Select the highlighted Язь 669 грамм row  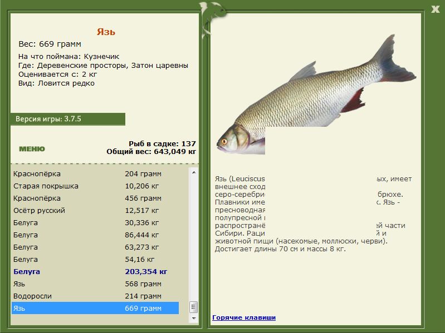click(95, 308)
